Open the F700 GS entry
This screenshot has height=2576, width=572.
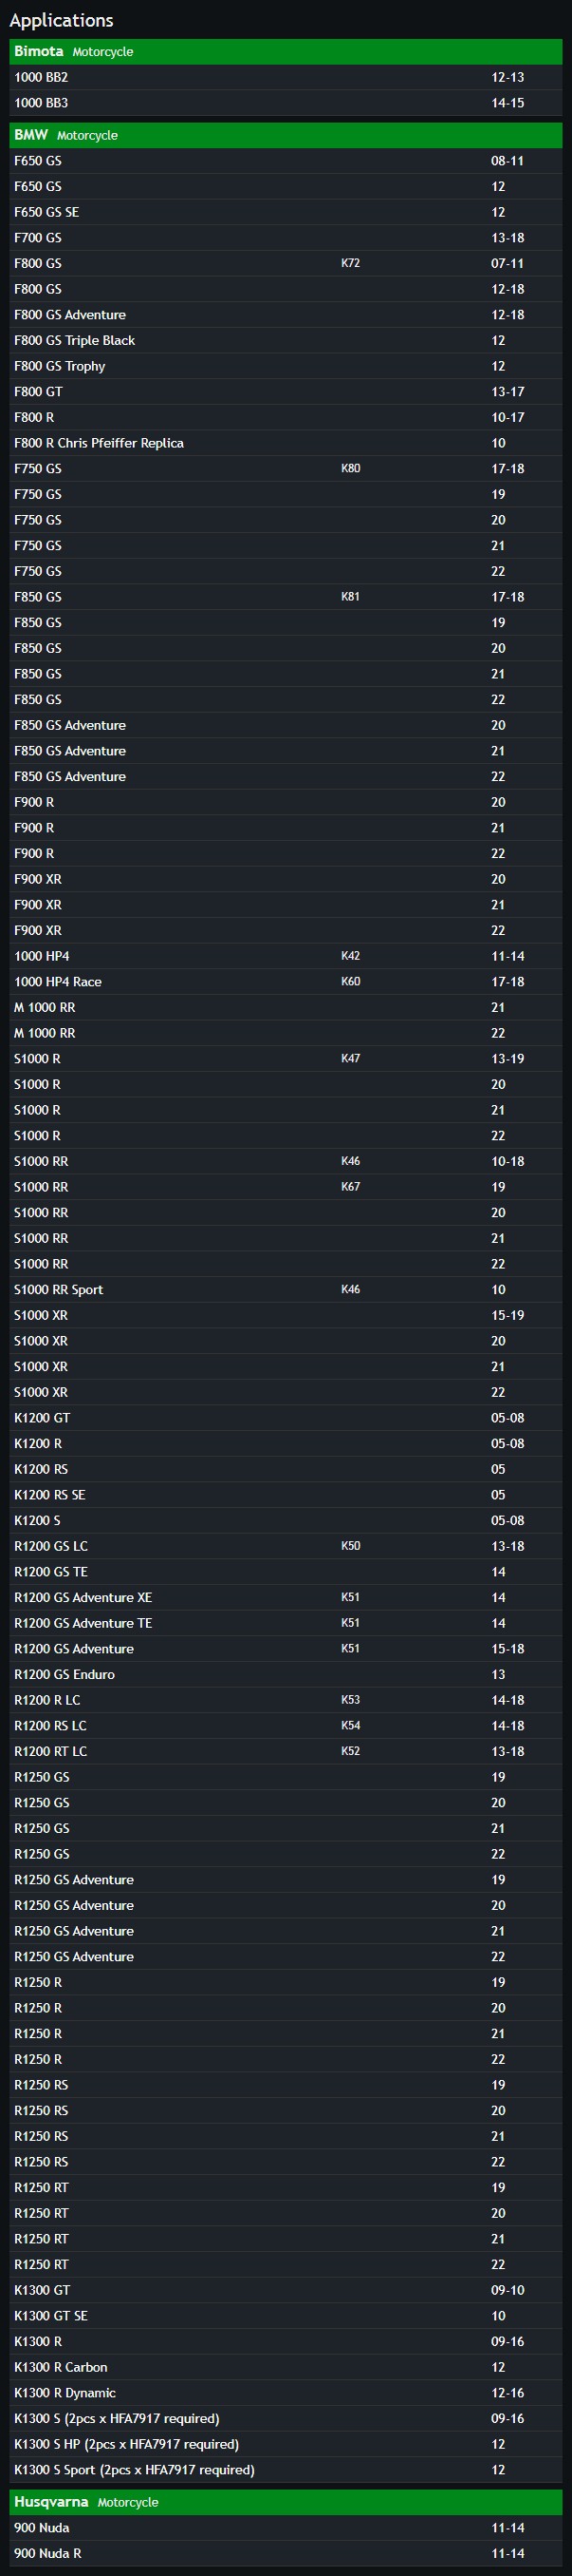[x=286, y=238]
